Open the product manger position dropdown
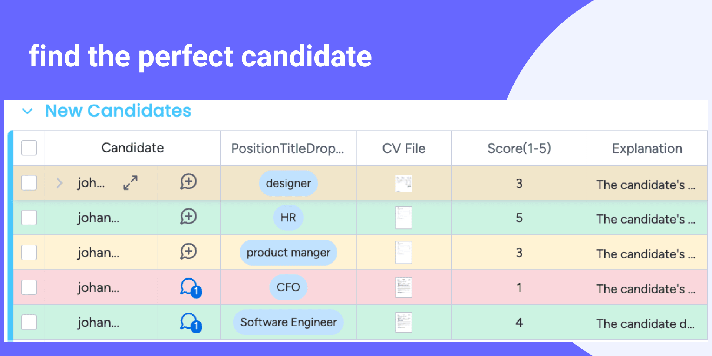This screenshot has height=356, width=712. [x=288, y=253]
